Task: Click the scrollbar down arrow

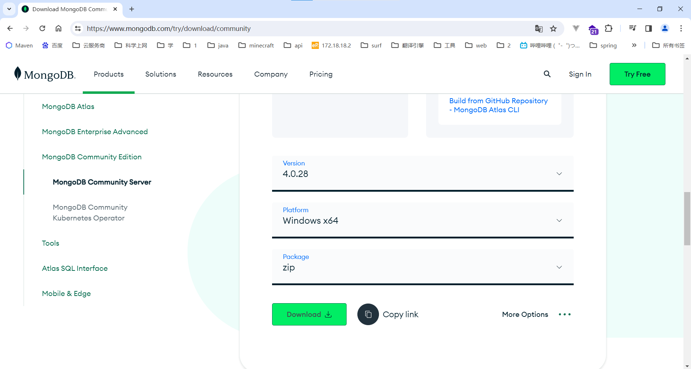Action: tap(687, 366)
